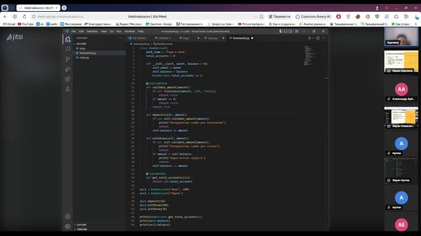The height and width of the screenshot is (236, 421).
Task: Open the View menu in VS Code
Action: coord(104,31)
